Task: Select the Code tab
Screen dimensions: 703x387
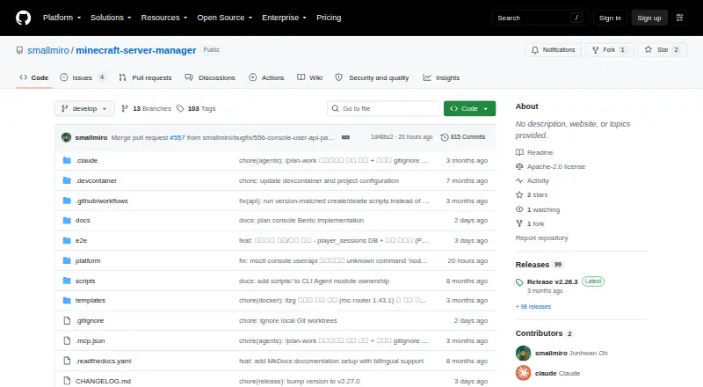Action: (x=34, y=77)
